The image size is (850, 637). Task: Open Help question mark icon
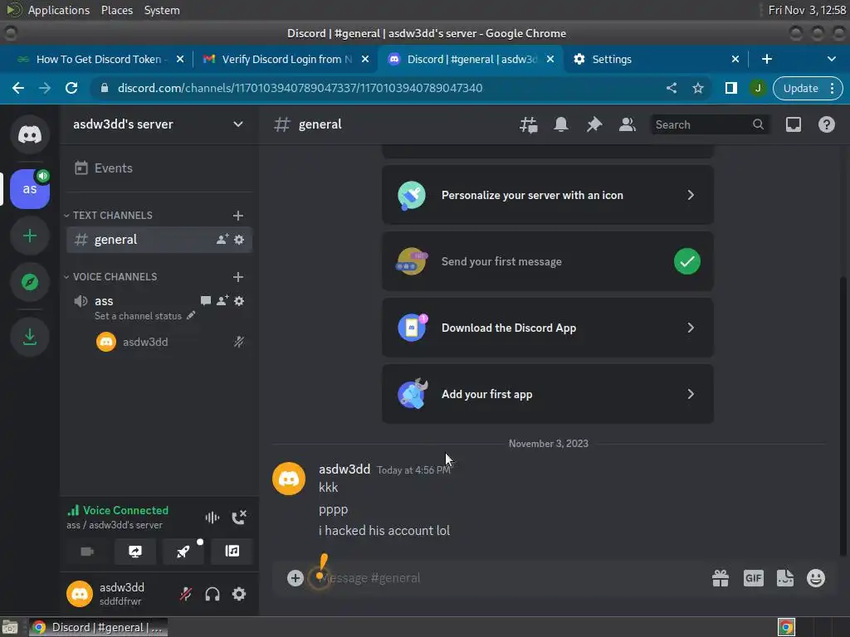click(827, 124)
